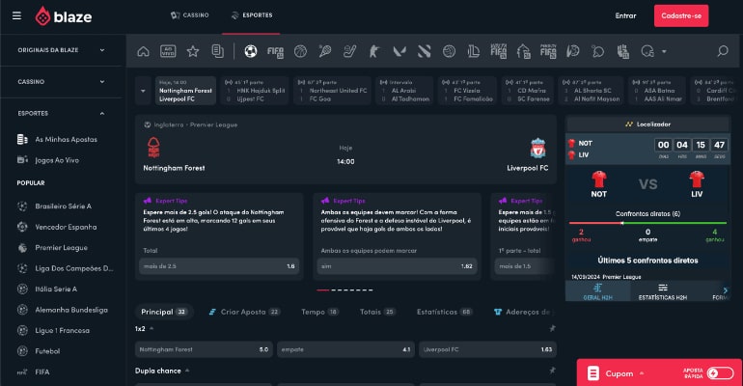Image resolution: width=743 pixels, height=386 pixels.
Task: Switch to Esportes top tab
Action: coord(252,15)
